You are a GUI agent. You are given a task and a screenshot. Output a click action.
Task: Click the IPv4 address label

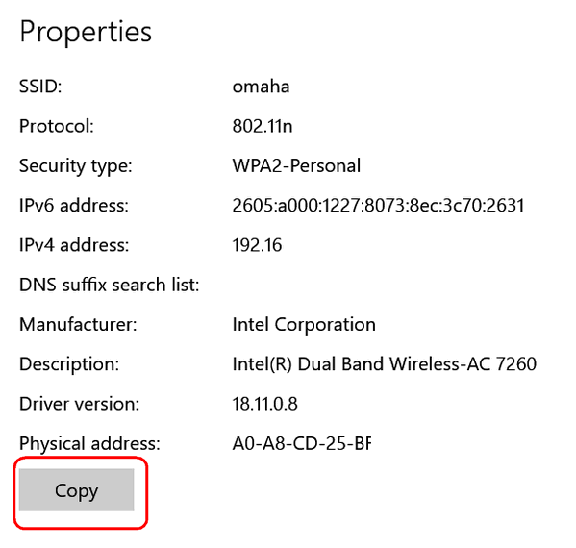[74, 245]
